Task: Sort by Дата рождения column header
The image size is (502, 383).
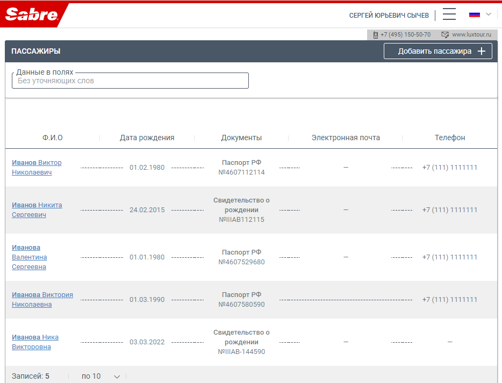Action: pos(147,138)
